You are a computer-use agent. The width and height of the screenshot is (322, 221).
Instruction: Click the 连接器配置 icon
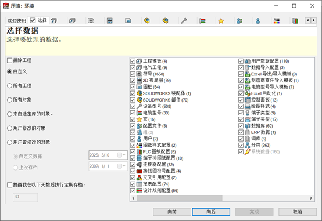[x=139, y=165]
